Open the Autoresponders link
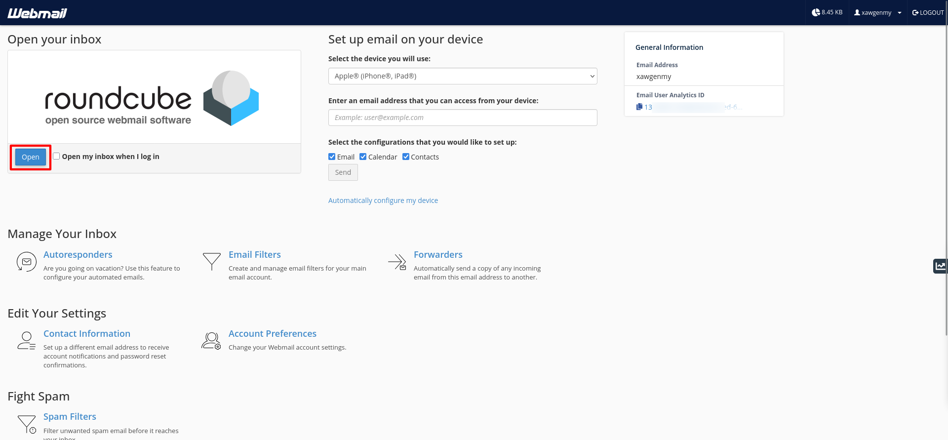Screen dimensions: 948x440 [78, 255]
